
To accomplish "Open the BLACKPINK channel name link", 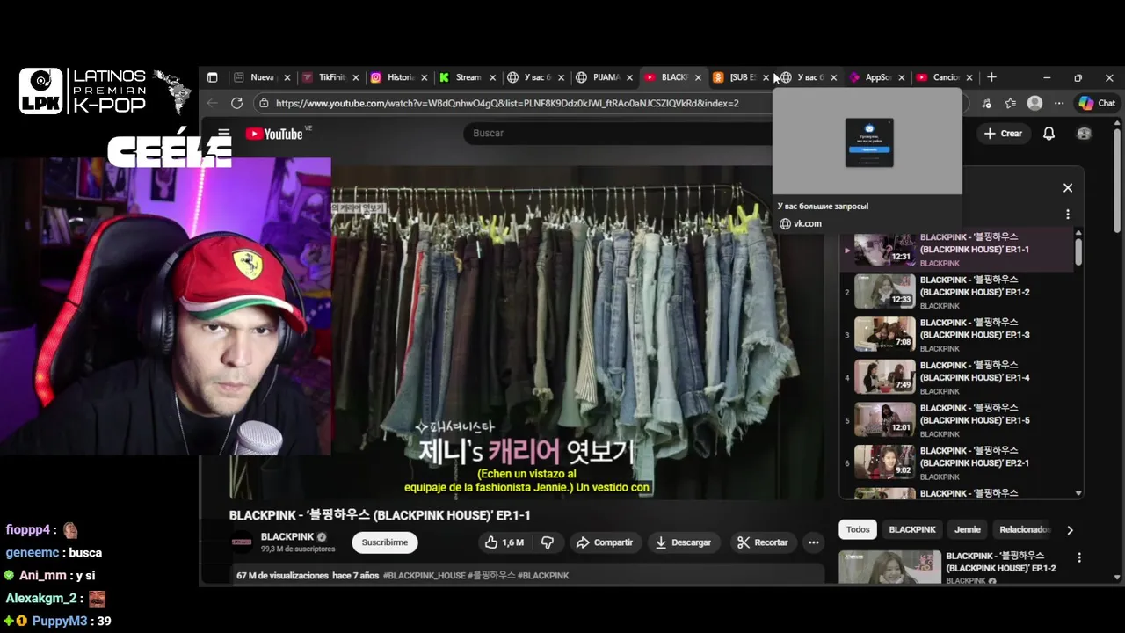I will (287, 537).
